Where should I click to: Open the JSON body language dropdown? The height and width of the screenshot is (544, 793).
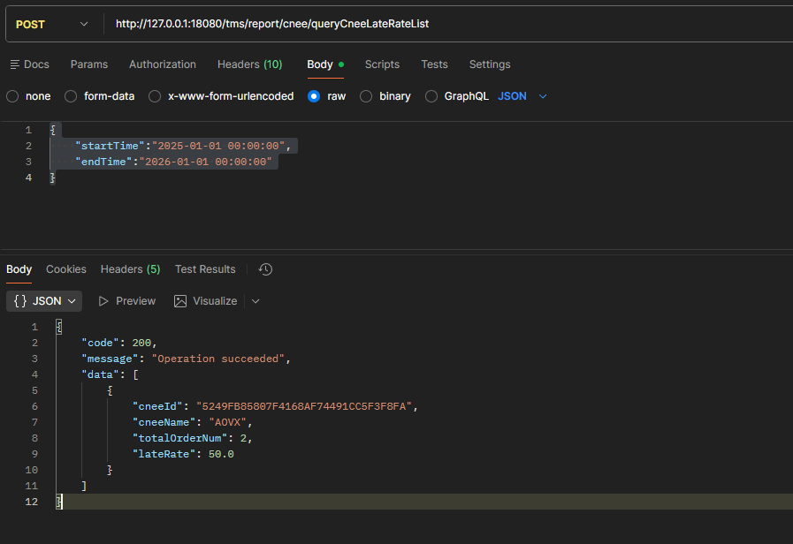(x=522, y=96)
